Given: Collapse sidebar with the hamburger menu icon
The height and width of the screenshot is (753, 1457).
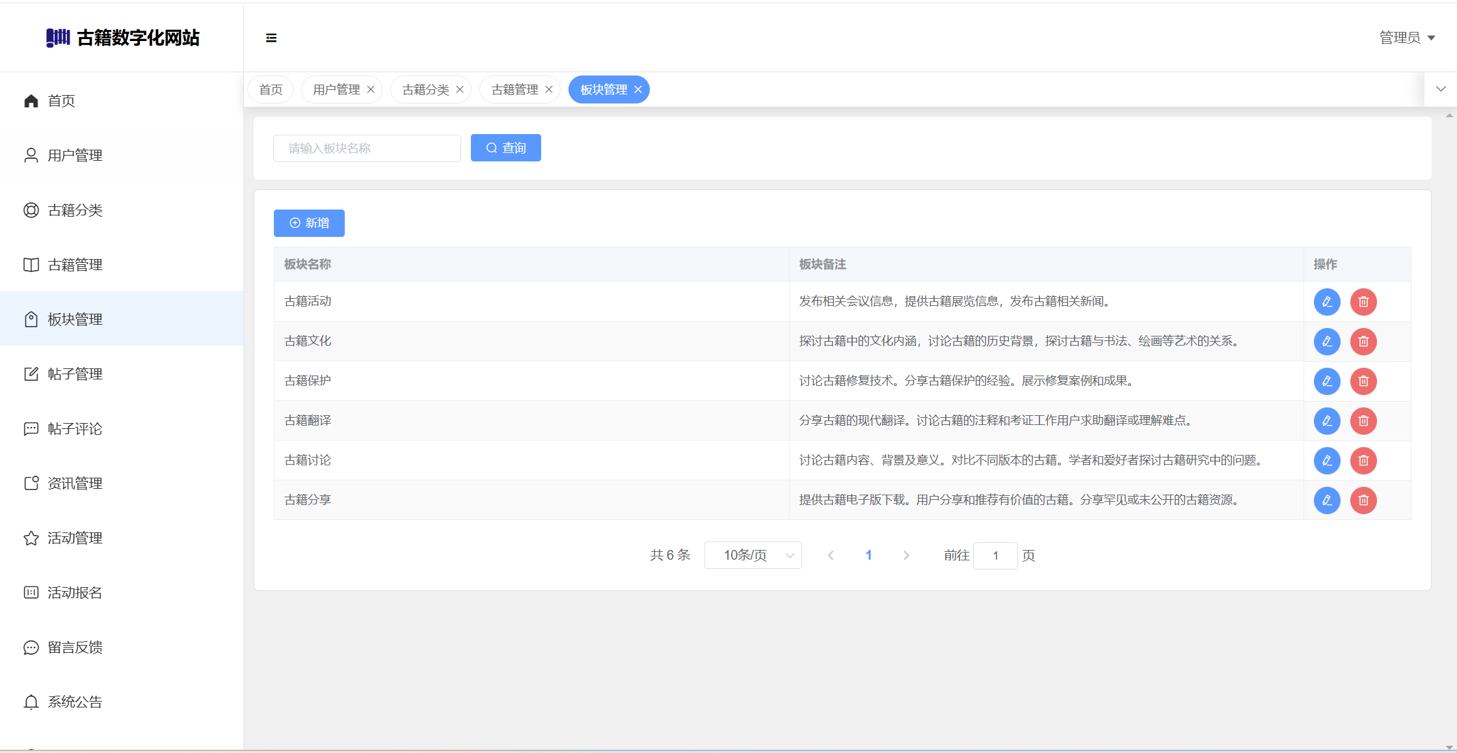Looking at the screenshot, I should [x=271, y=38].
